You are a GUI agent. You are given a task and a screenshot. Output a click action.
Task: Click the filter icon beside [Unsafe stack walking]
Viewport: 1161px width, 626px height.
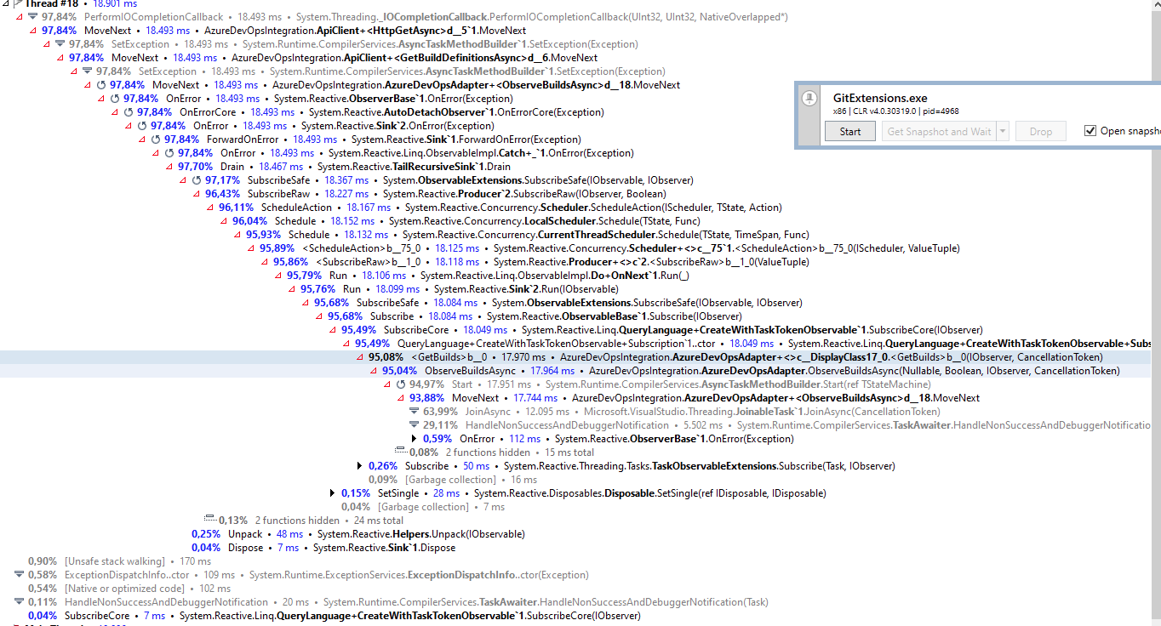[x=19, y=561]
